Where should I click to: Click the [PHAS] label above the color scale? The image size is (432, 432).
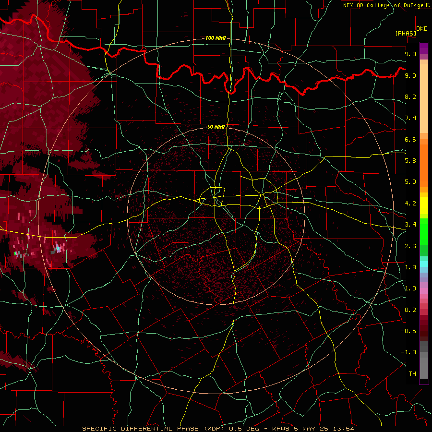tap(406, 33)
